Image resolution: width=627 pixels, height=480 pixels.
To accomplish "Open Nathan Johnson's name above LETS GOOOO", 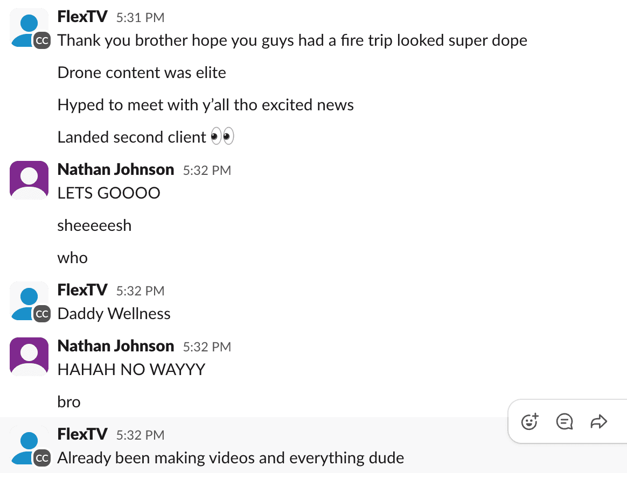I will (116, 170).
